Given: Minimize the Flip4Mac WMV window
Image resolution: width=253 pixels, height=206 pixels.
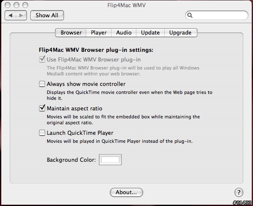Looking at the screenshot, I should coord(16,5).
